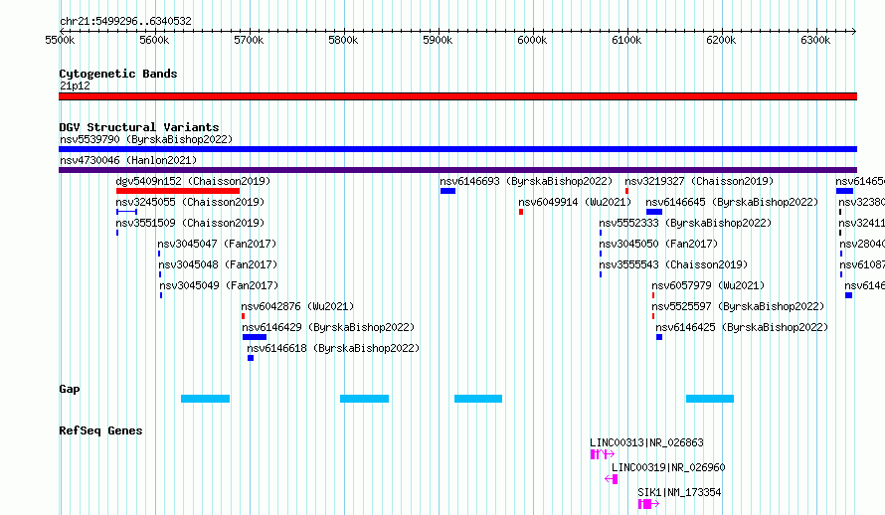Click nsv6146693 (ByrskaBishop2022) label
The image size is (885, 515).
pyautogui.click(x=526, y=181)
